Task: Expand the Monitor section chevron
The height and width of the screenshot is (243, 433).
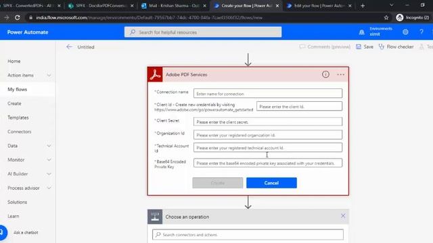Action: pyautogui.click(x=49, y=160)
